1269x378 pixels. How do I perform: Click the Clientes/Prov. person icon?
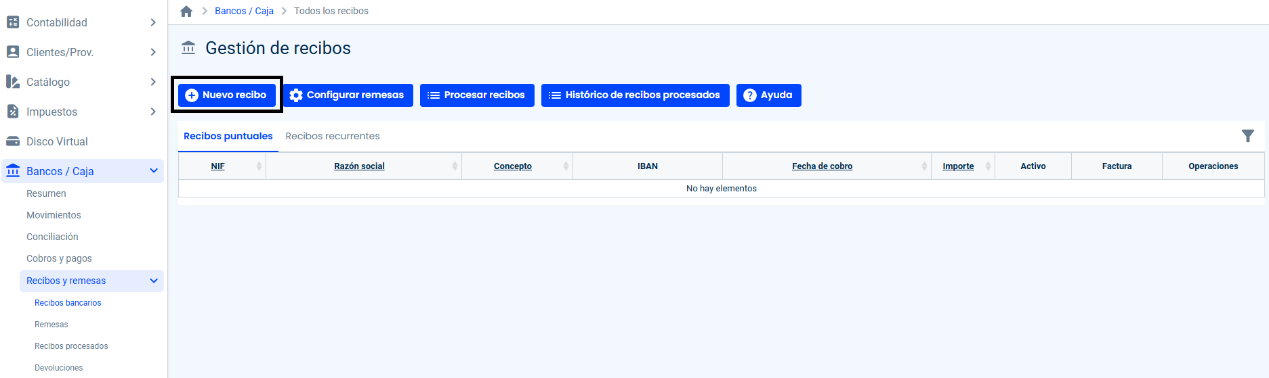[x=13, y=52]
